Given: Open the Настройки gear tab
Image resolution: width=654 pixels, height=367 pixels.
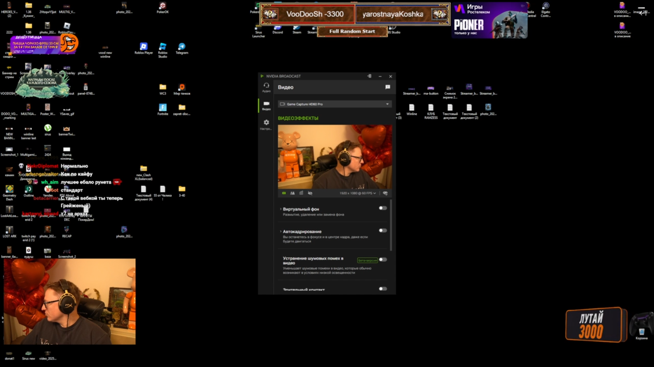Looking at the screenshot, I should coord(266,124).
